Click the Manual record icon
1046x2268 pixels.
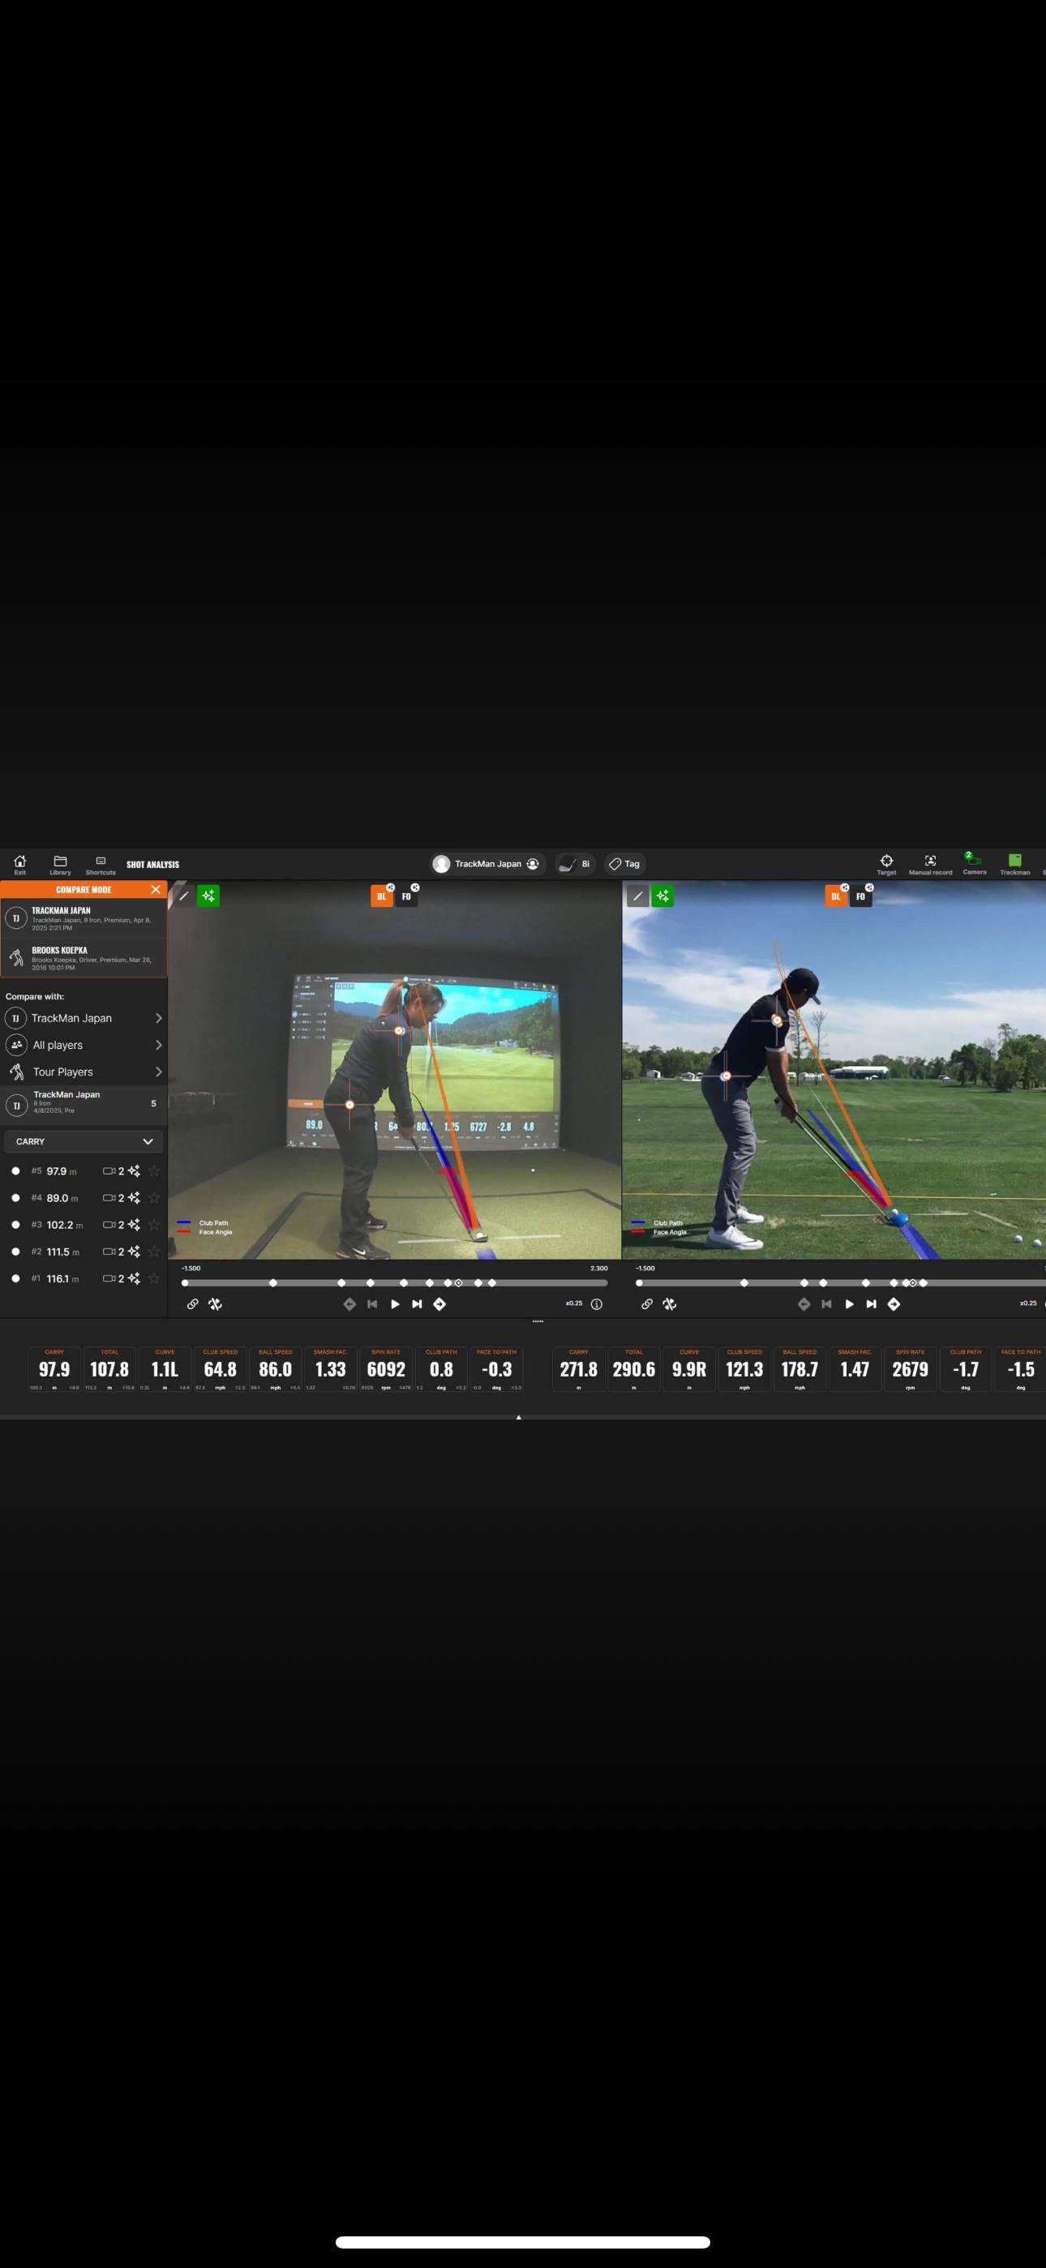click(930, 863)
